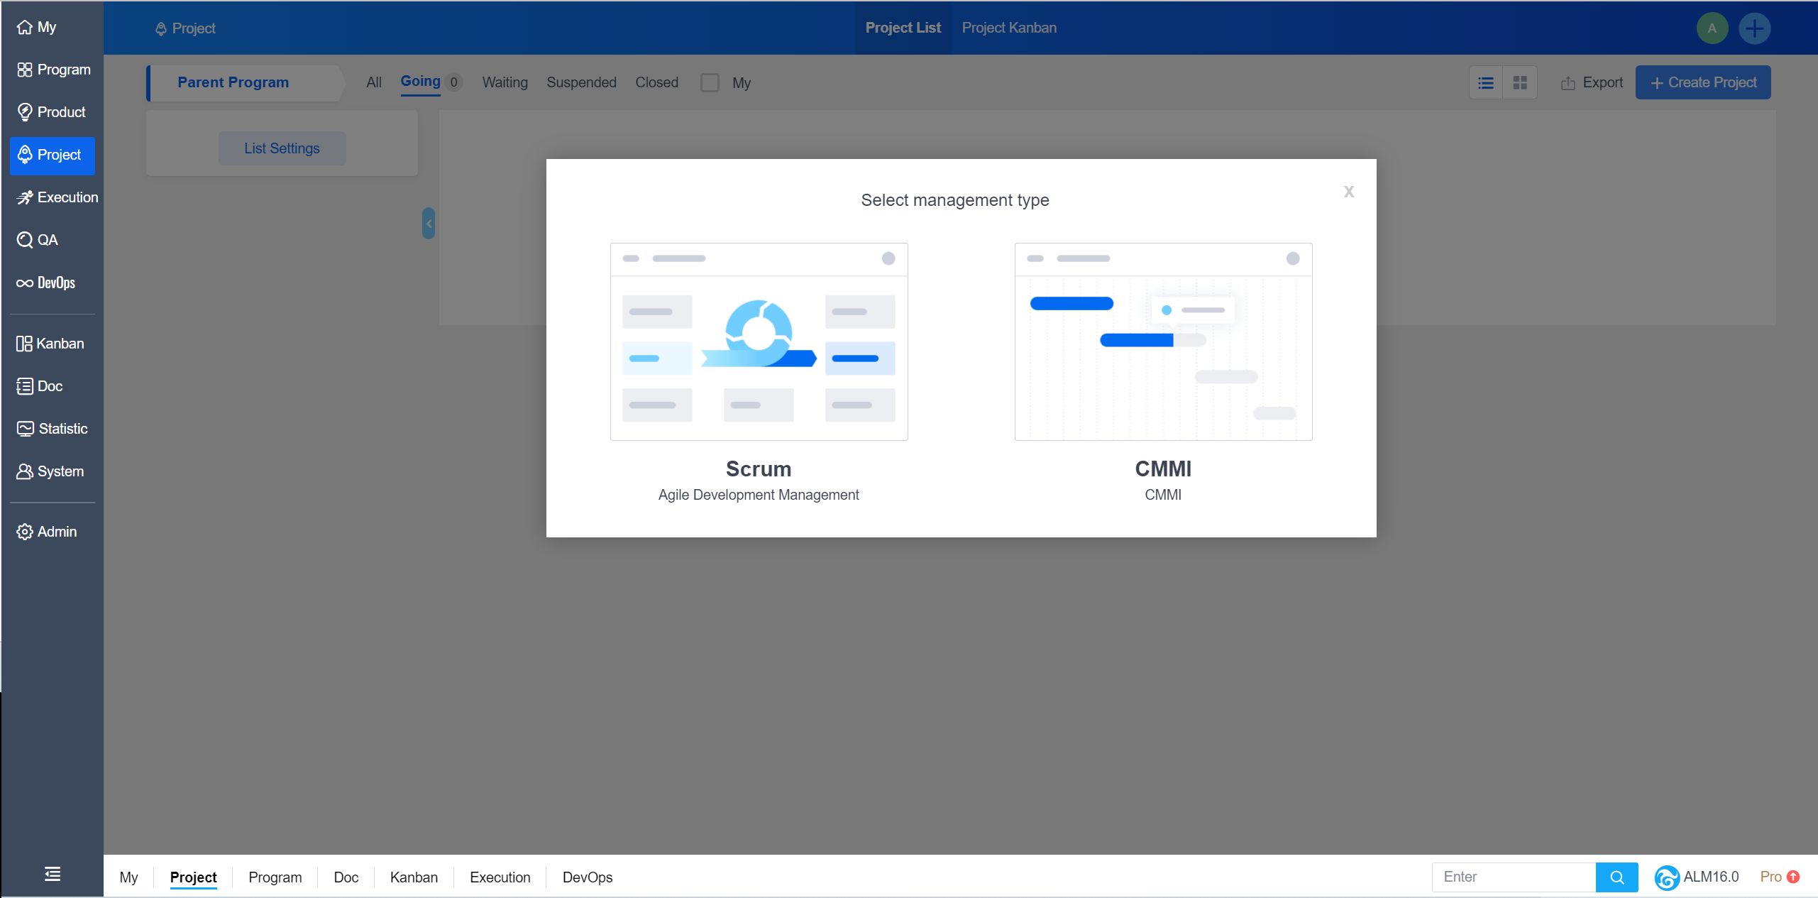
Task: Open the Parent Program selector
Action: pos(233,82)
